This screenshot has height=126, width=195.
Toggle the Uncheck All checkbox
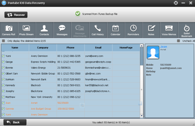point(178,41)
